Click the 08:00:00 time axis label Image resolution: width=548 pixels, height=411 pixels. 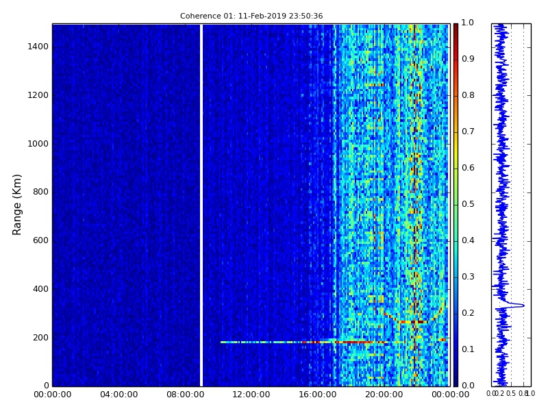point(185,395)
